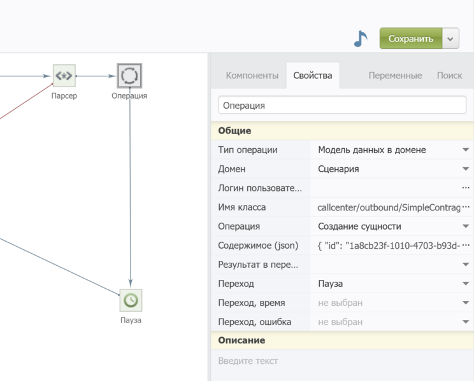This screenshot has height=381, width=474.
Task: Open the Переход, время dropdown
Action: tap(466, 303)
